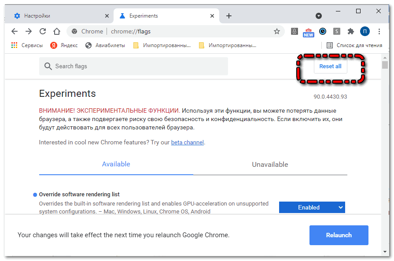Click the profile avatar with letter П
Screen dimensions: 394x261
(x=365, y=31)
